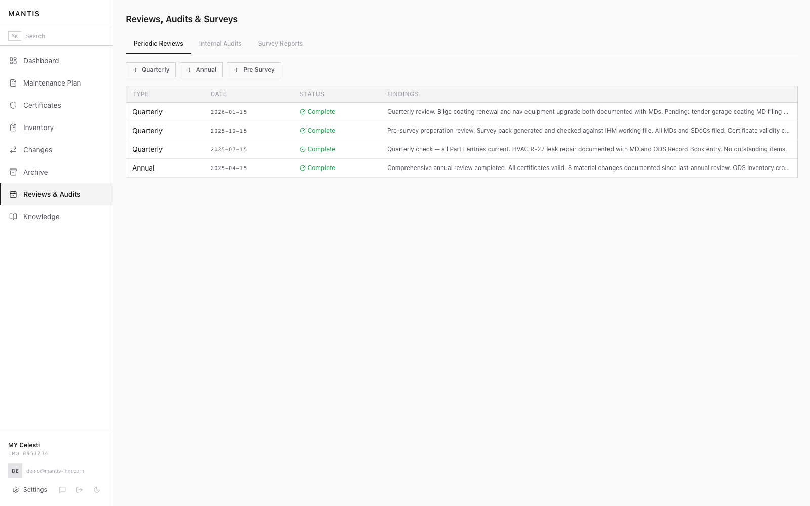Open the feedback chat bubble icon

coord(62,490)
